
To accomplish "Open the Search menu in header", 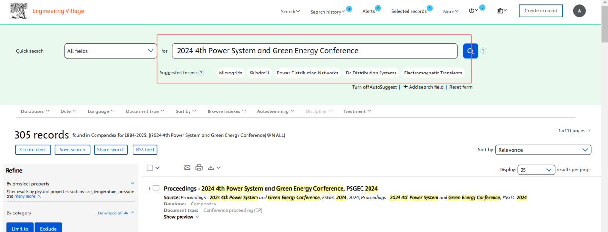I will point(290,11).
